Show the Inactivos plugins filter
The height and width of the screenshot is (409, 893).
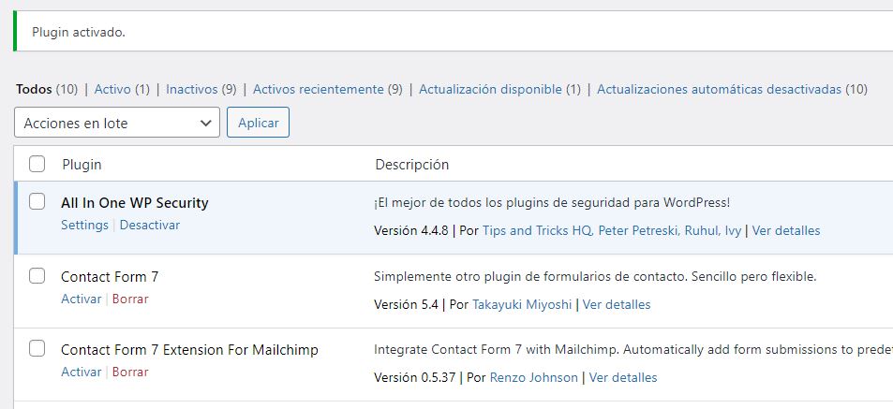click(192, 89)
